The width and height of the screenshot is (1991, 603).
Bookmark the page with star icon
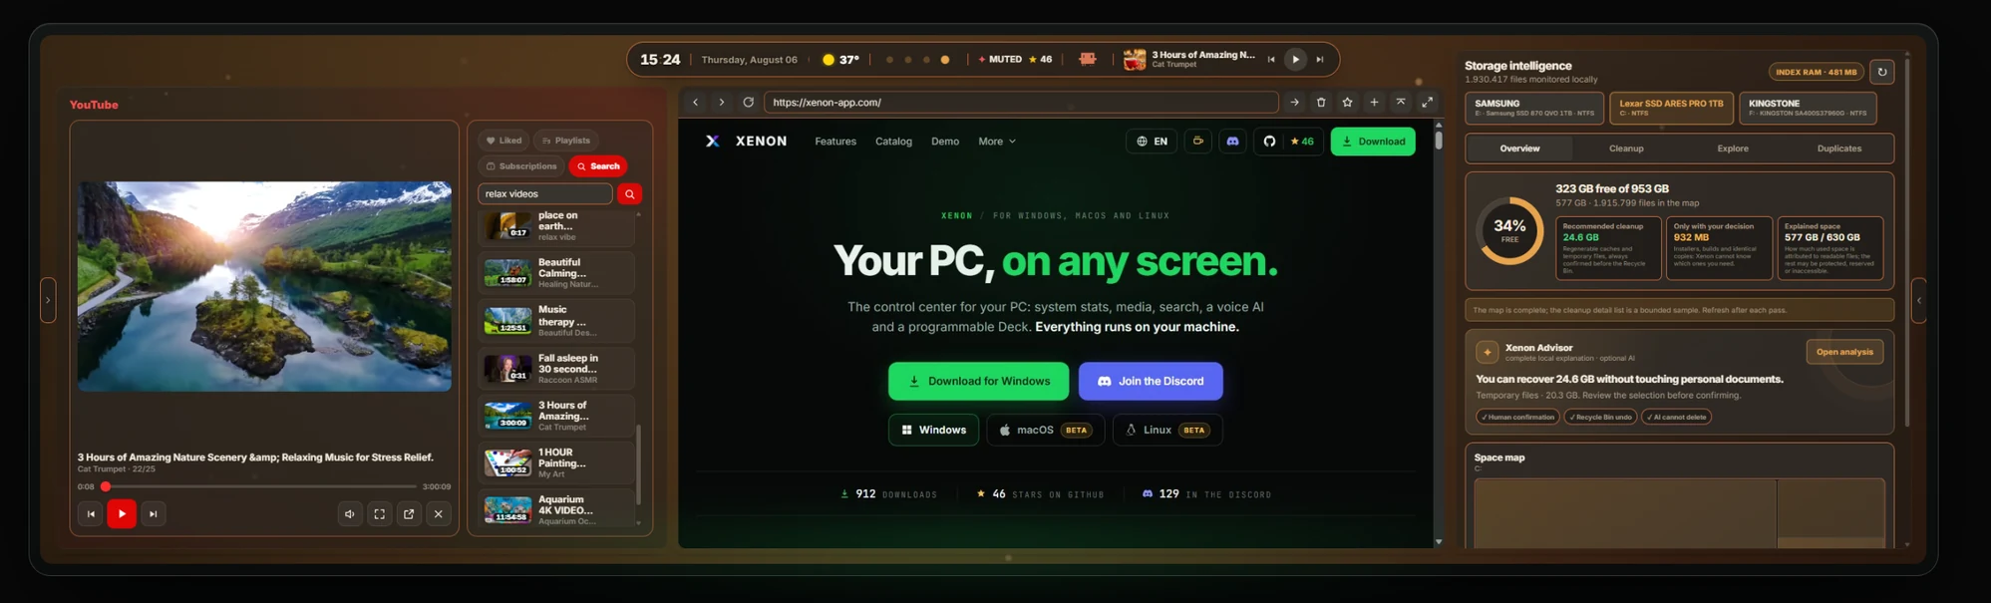point(1348,103)
